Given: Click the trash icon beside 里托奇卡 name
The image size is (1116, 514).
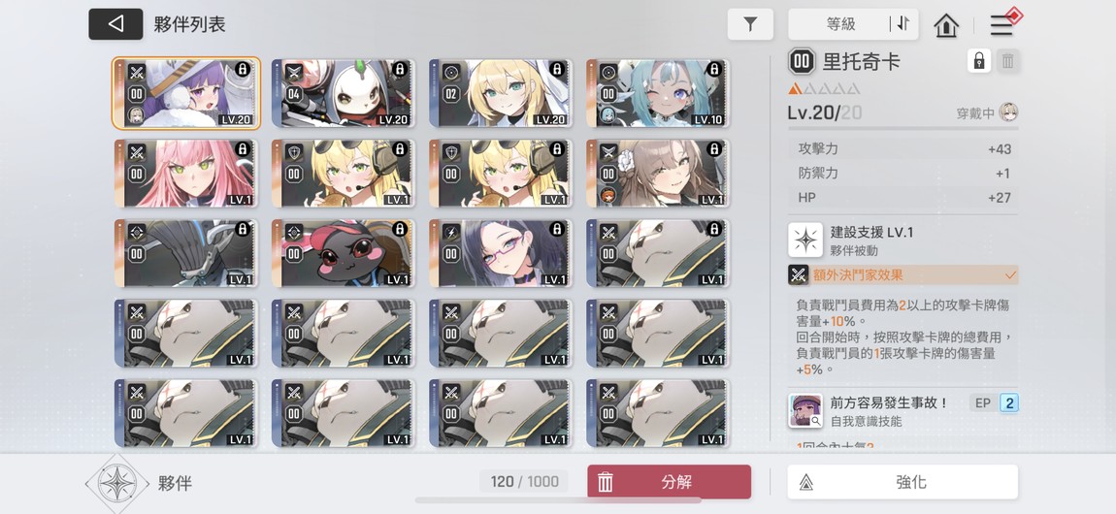Looking at the screenshot, I should 1007,61.
